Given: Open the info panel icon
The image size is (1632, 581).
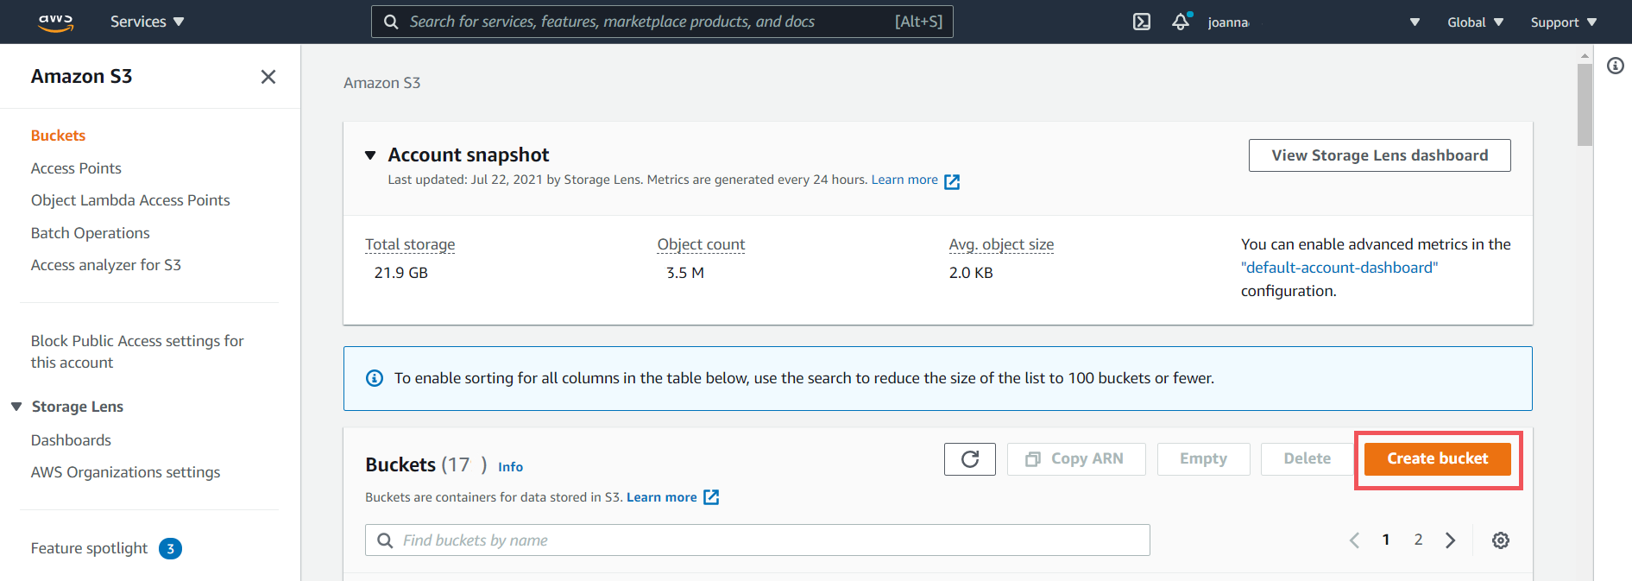Looking at the screenshot, I should point(1616,66).
